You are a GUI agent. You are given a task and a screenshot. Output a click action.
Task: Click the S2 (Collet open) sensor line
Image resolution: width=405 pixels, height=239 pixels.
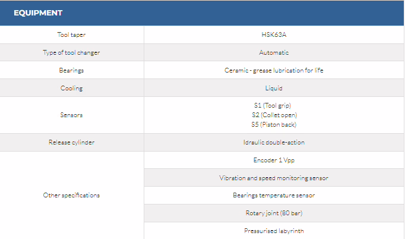click(x=274, y=115)
